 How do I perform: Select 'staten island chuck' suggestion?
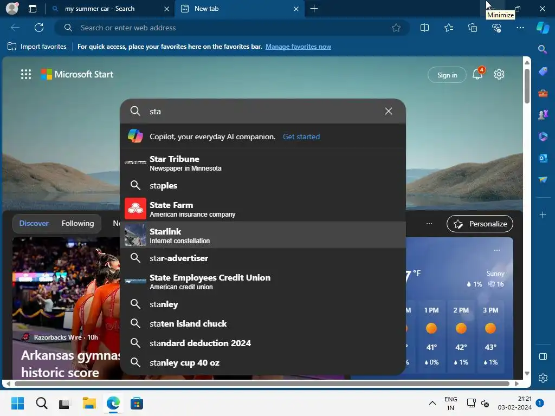click(263, 323)
